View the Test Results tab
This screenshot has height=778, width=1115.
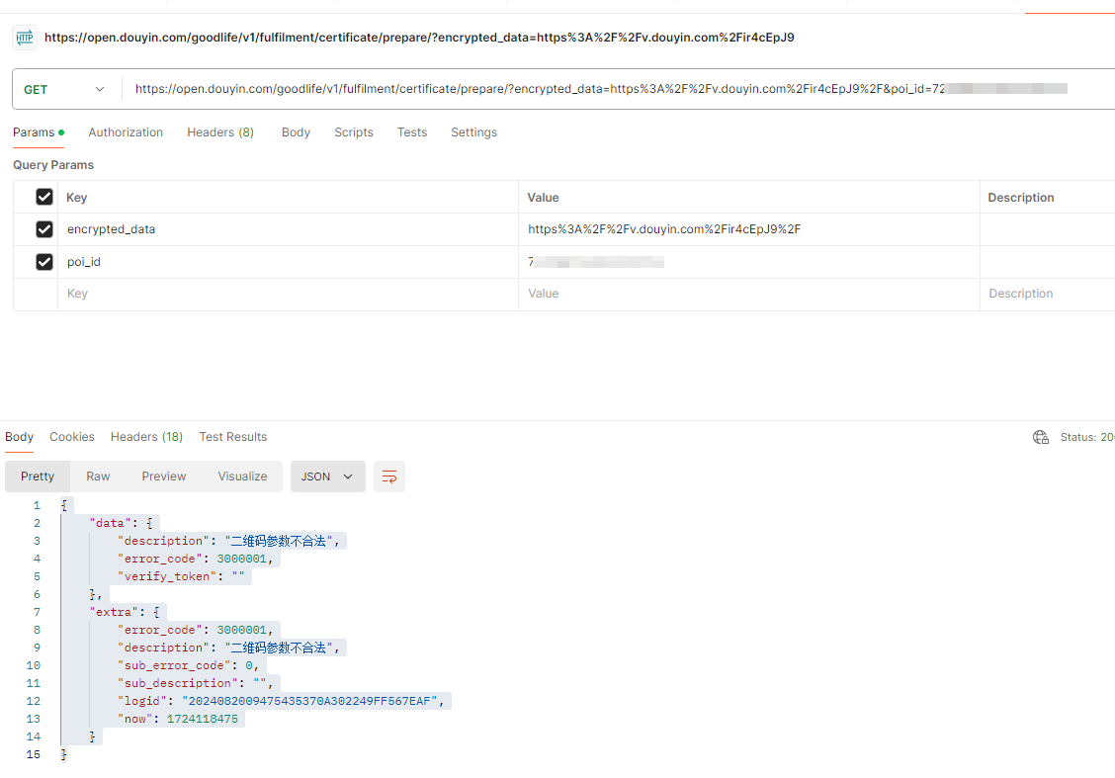232,437
